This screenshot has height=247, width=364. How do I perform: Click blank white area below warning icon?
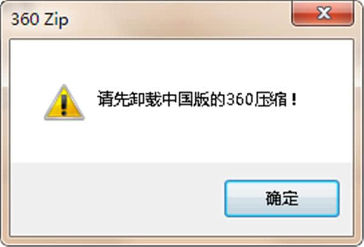pos(64,141)
